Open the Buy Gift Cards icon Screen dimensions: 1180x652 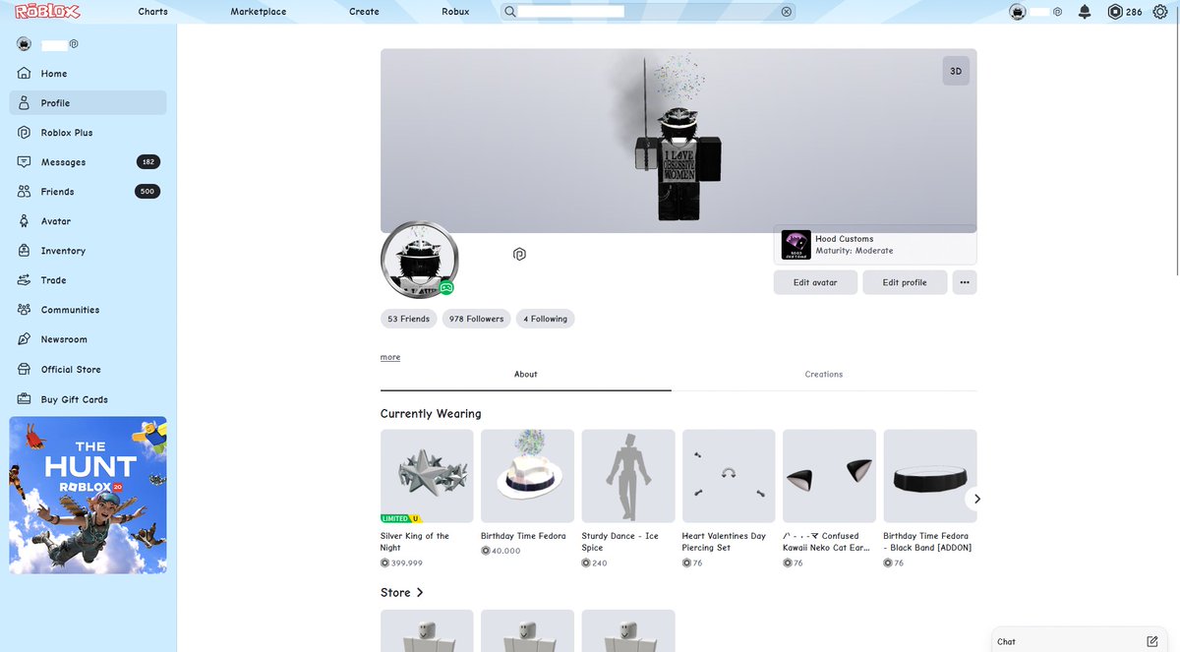(24, 399)
